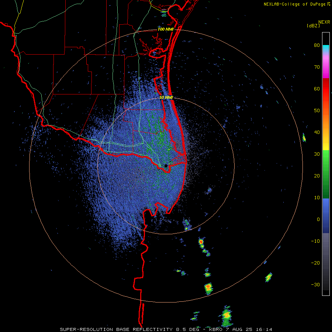Click the 30 value on the dBZ scale
The image size is (332, 332).
[x=317, y=154]
